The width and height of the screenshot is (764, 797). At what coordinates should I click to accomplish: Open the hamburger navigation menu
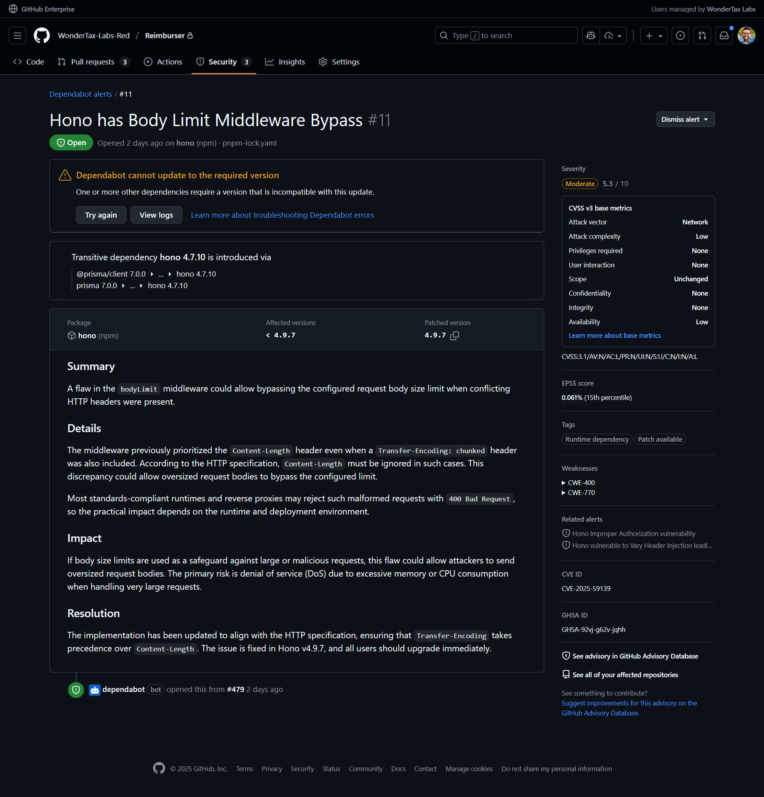[18, 35]
